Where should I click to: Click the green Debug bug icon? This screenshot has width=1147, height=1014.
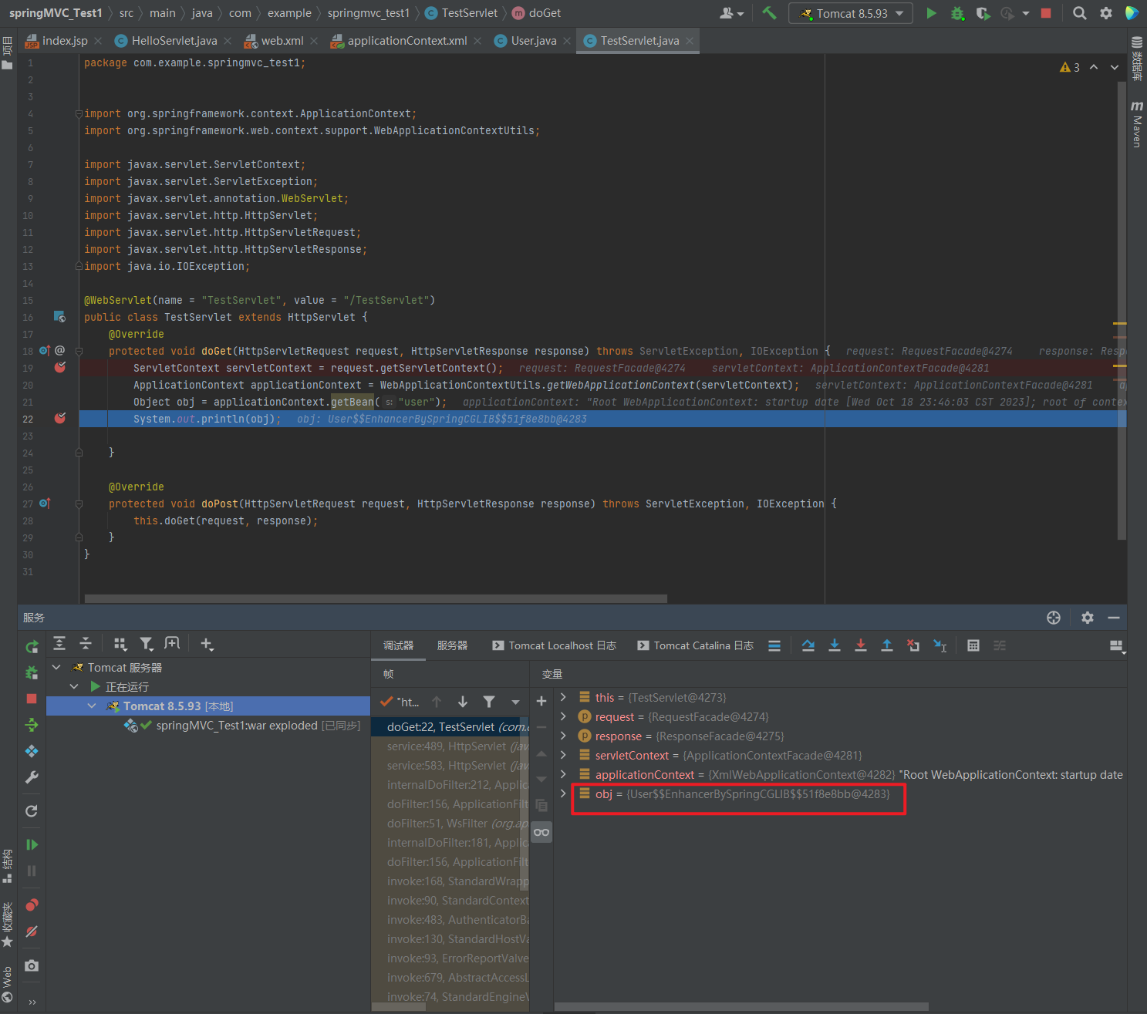pyautogui.click(x=957, y=13)
